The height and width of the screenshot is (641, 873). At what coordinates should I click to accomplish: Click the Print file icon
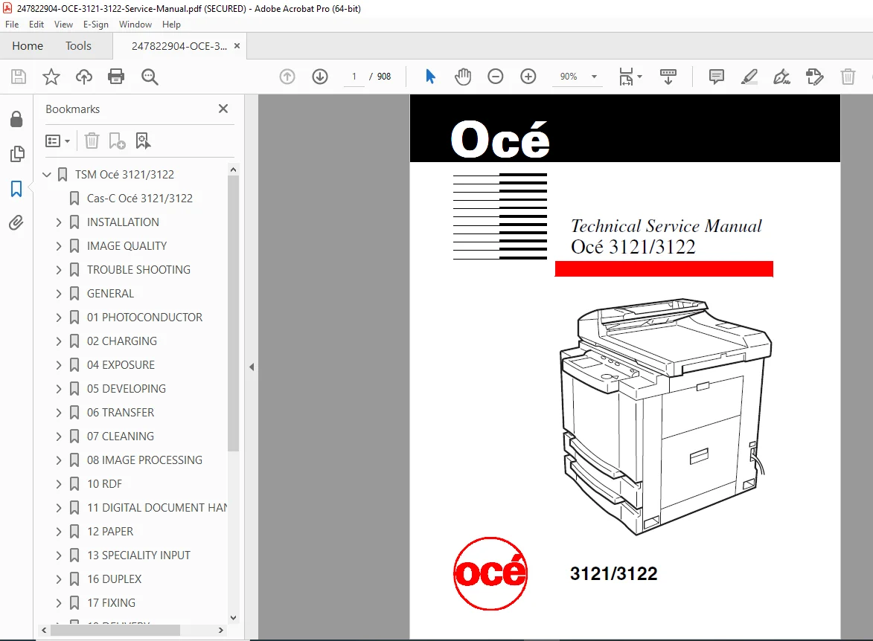coord(116,77)
